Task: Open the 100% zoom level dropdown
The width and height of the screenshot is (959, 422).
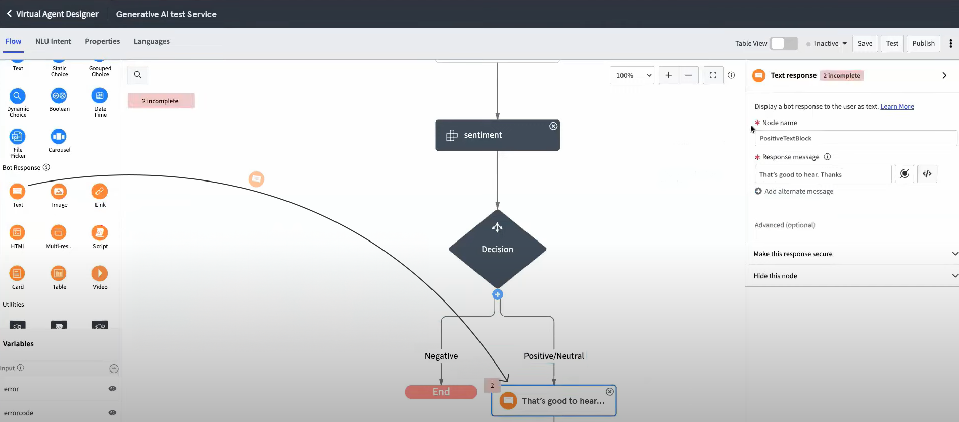Action: pos(632,75)
